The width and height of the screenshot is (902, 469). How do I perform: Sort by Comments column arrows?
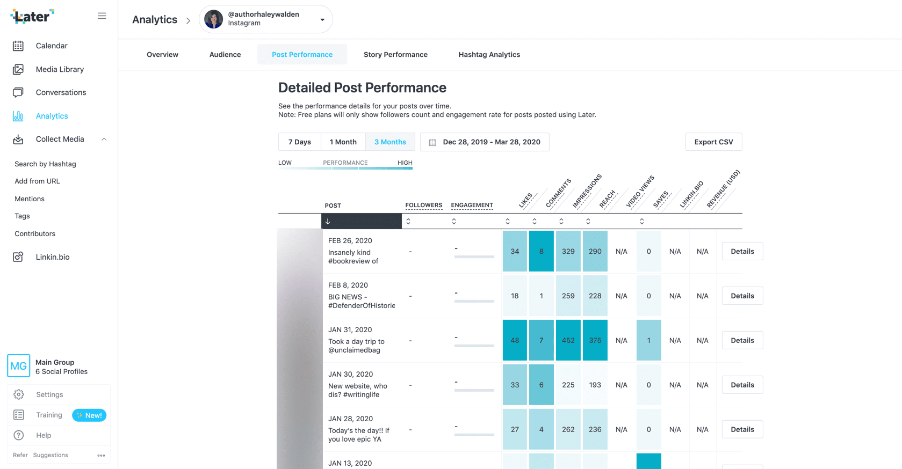[535, 221]
